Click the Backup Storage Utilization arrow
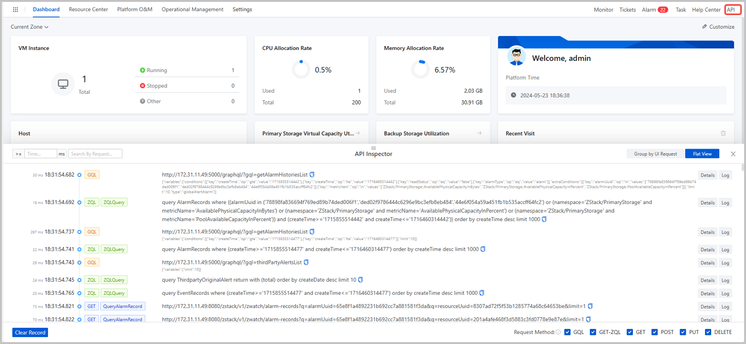The image size is (746, 344). (x=479, y=133)
